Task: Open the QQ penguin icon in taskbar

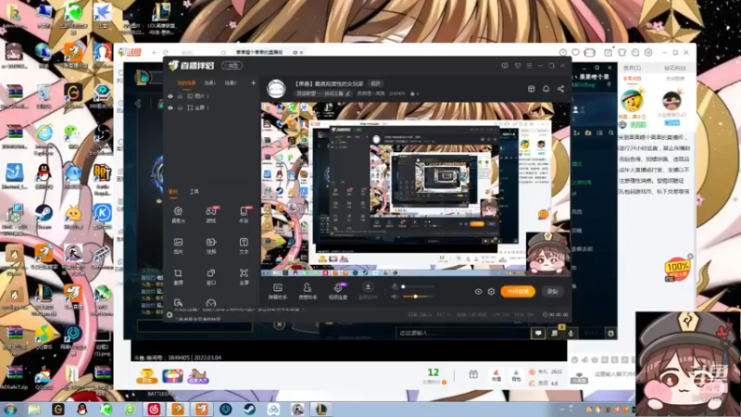Action: tap(82, 409)
